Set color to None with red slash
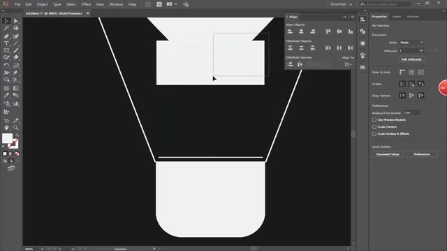The image size is (447, 251). pyautogui.click(x=17, y=153)
